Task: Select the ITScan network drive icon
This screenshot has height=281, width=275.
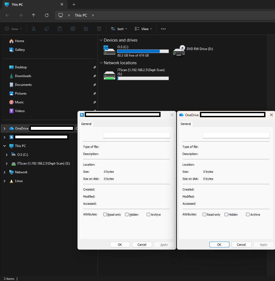Action: coord(110,75)
